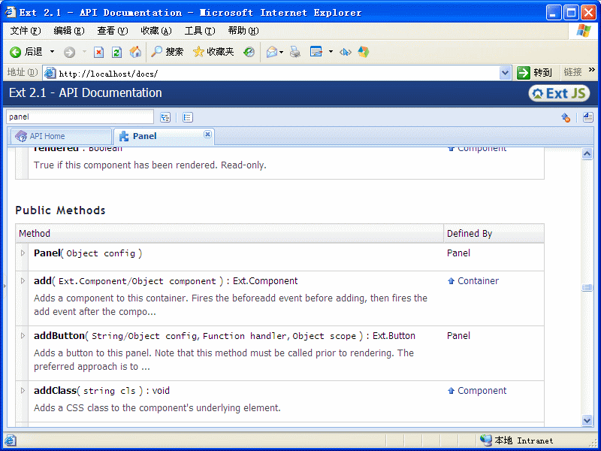Viewport: 601px width, 451px height.
Task: Click the bold Panel constructor name
Action: (47, 253)
